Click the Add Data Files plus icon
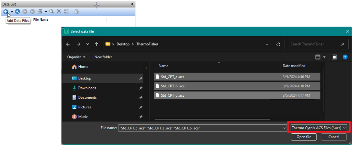Image resolution: width=353 pixels, height=145 pixels. [6, 11]
